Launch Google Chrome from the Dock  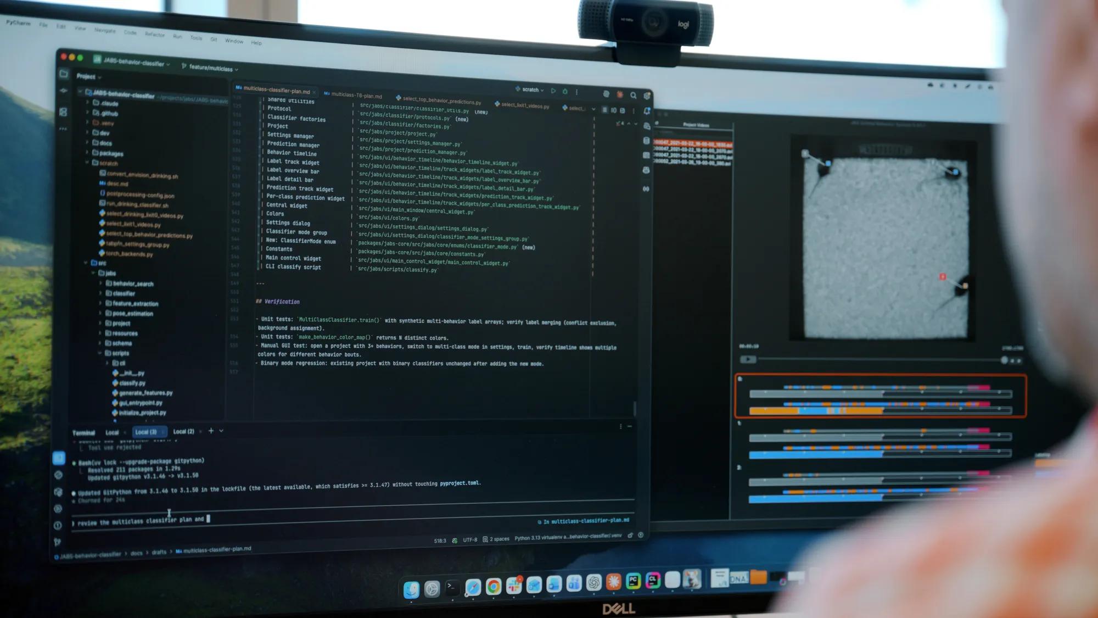(x=493, y=587)
